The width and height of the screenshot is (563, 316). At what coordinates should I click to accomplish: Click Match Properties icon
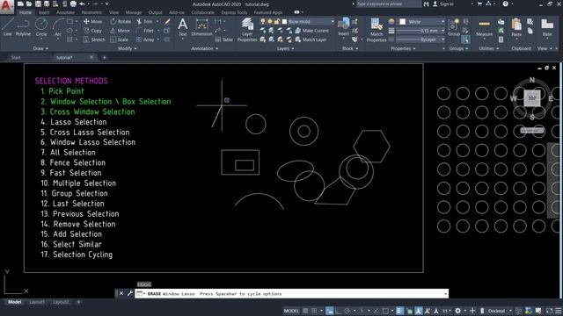377,29
